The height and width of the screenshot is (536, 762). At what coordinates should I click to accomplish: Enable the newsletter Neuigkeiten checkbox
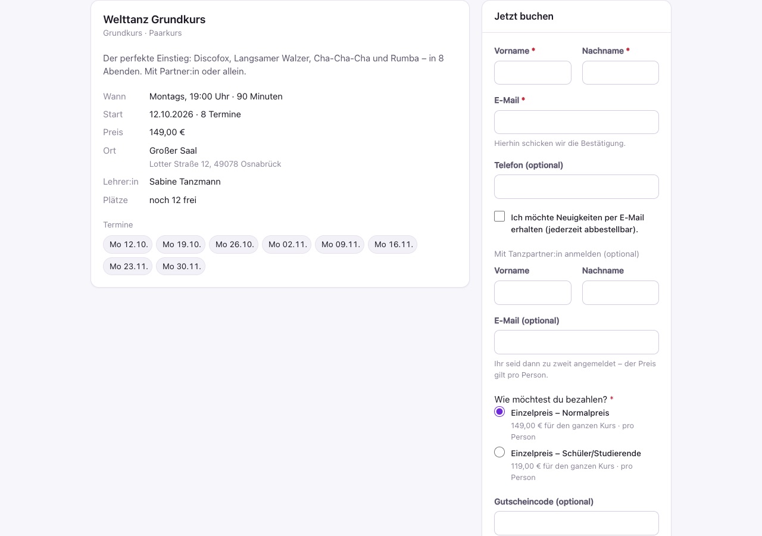tap(499, 216)
